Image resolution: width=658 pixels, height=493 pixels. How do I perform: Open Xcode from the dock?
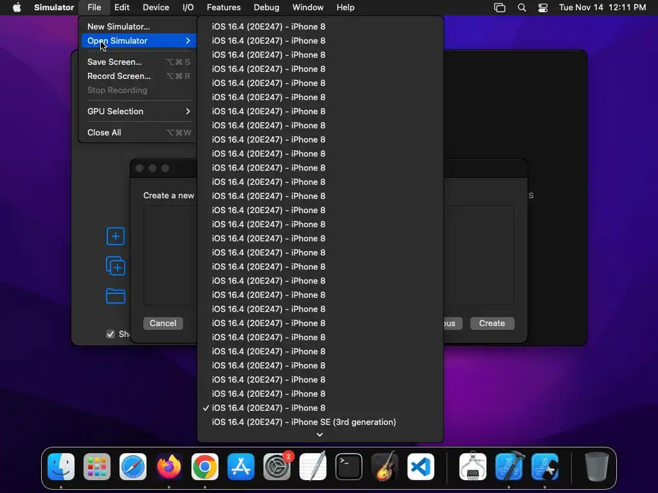click(x=509, y=467)
